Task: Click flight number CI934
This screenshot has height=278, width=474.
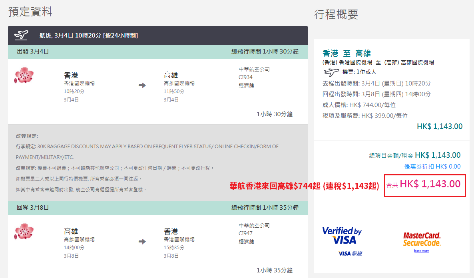Action: (245, 77)
